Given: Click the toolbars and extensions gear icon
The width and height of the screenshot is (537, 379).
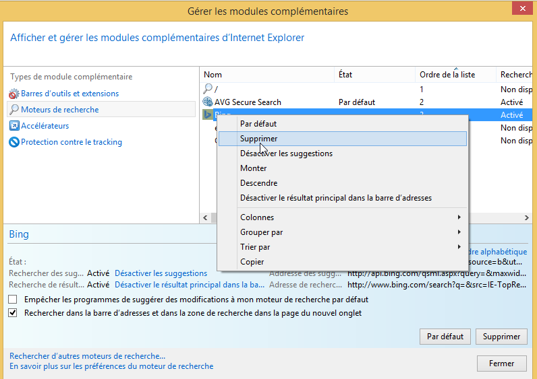Looking at the screenshot, I should (x=14, y=94).
